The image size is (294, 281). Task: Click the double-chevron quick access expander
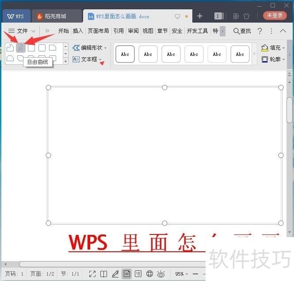click(47, 31)
